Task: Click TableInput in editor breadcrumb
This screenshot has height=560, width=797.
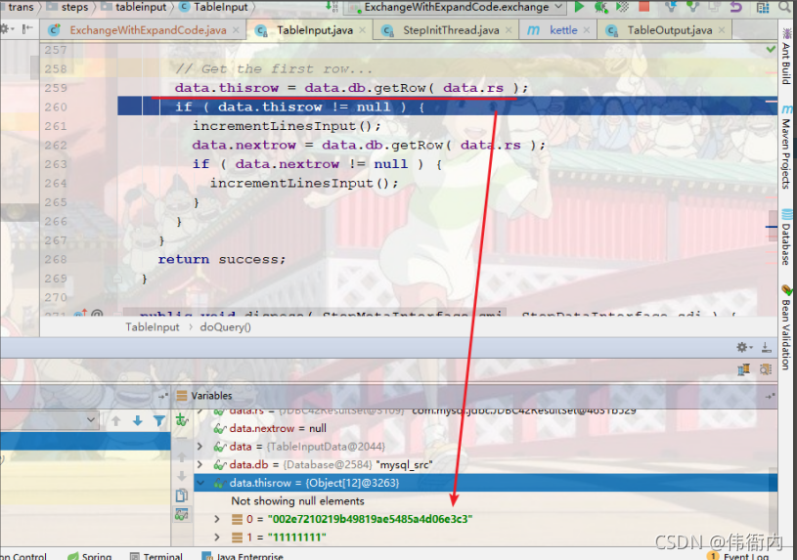Action: (x=152, y=327)
